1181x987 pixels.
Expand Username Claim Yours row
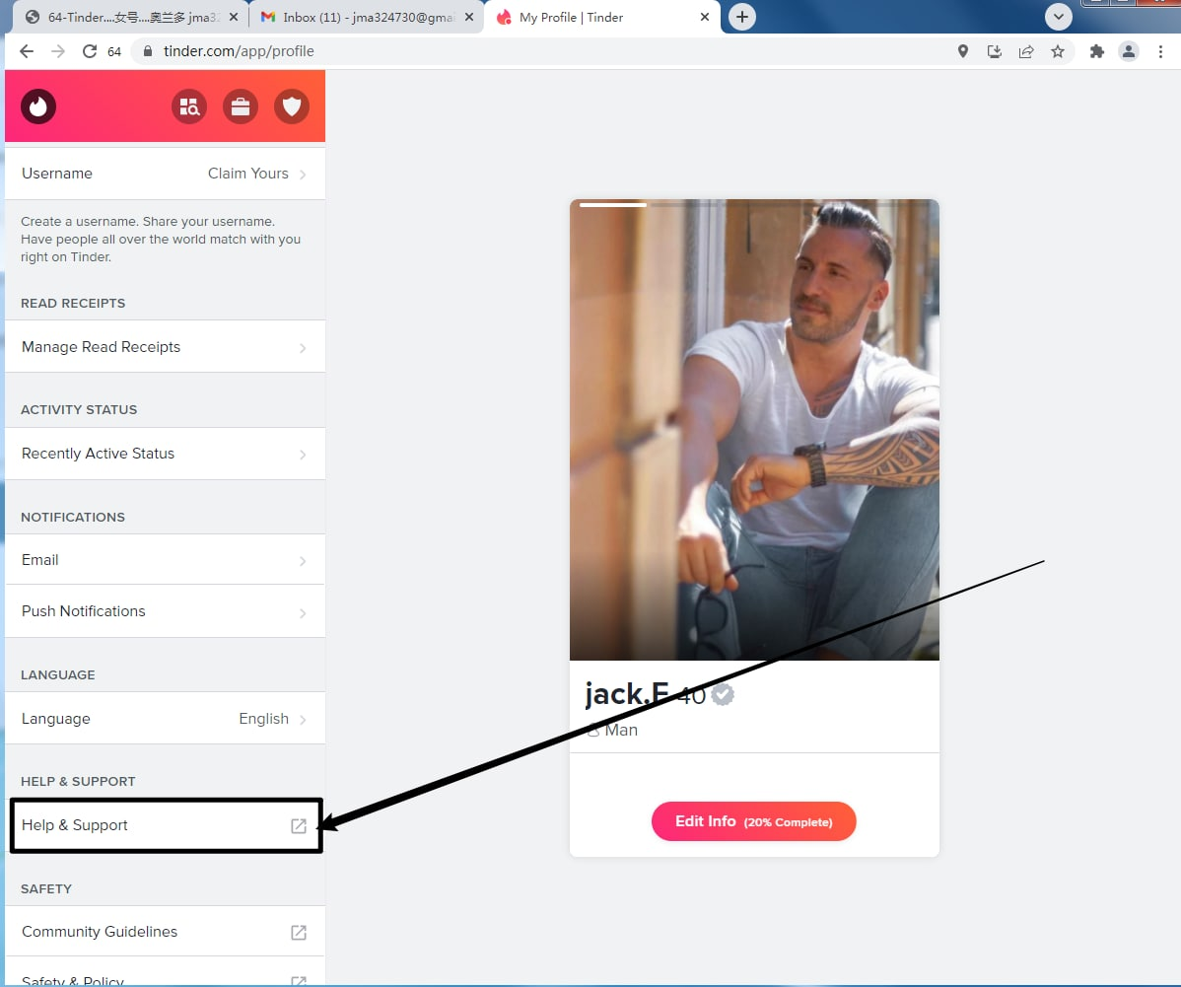[x=165, y=174]
